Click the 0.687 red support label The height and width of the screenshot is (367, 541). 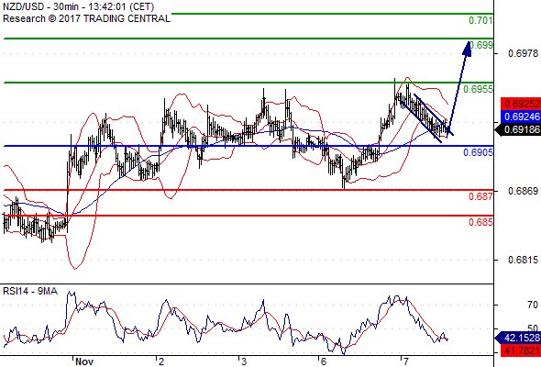[x=480, y=196]
